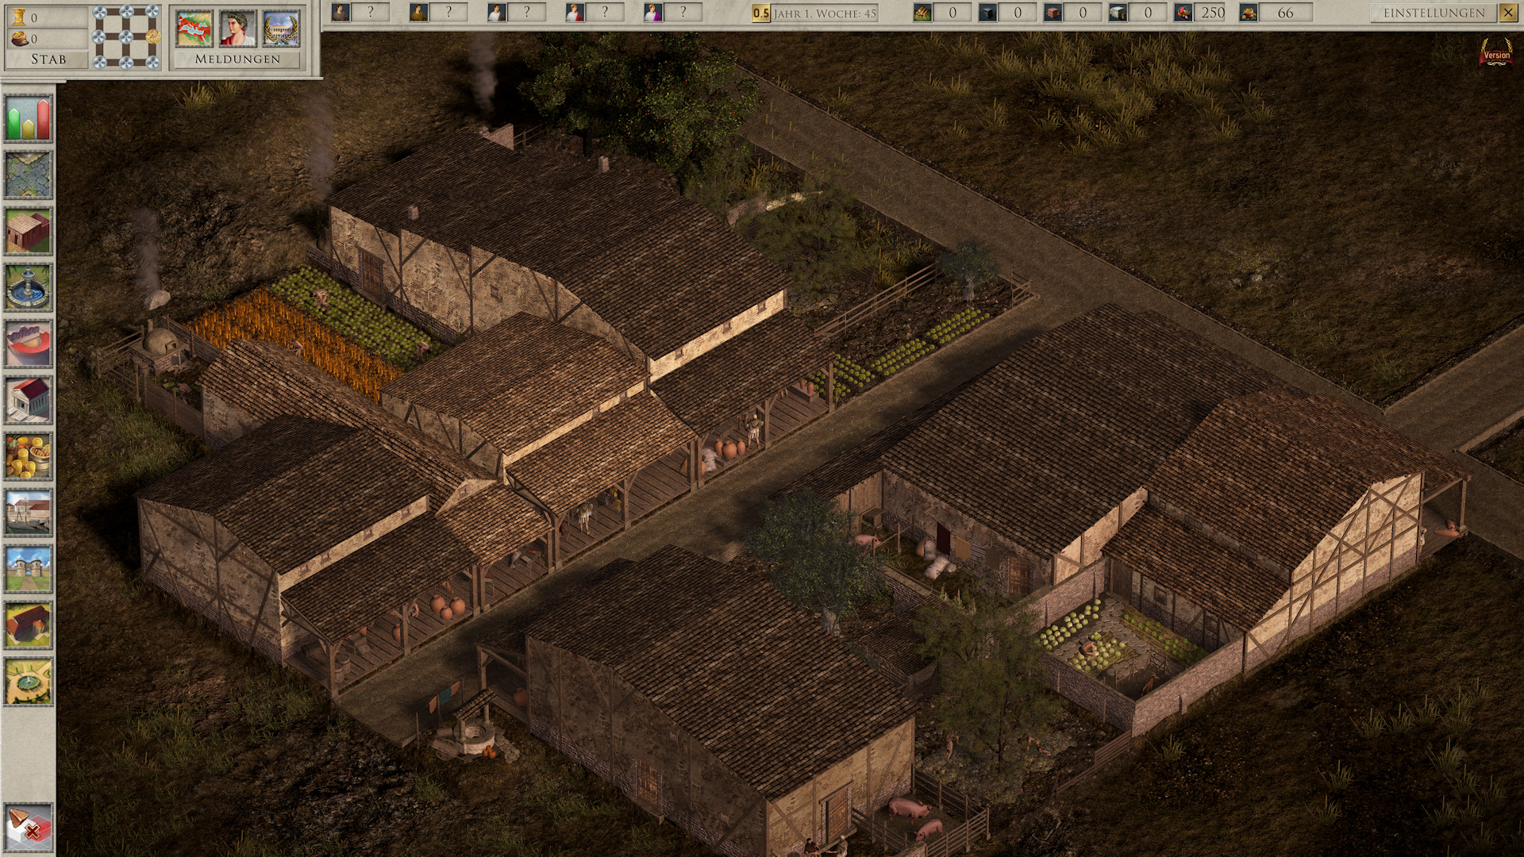Open the world map in Meldungen panel
Viewport: 1524px width, 857px height.
194,29
